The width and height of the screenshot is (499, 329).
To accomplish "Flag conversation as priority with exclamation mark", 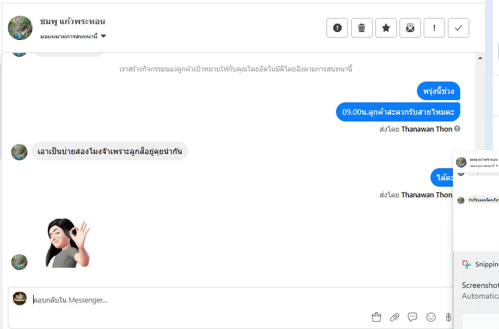I will point(434,28).
